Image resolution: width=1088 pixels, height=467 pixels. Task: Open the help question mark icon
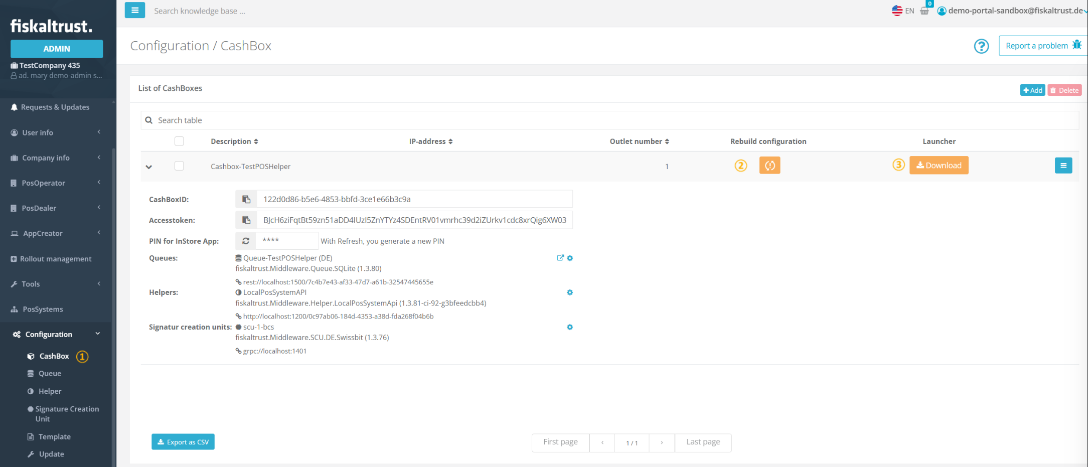981,46
